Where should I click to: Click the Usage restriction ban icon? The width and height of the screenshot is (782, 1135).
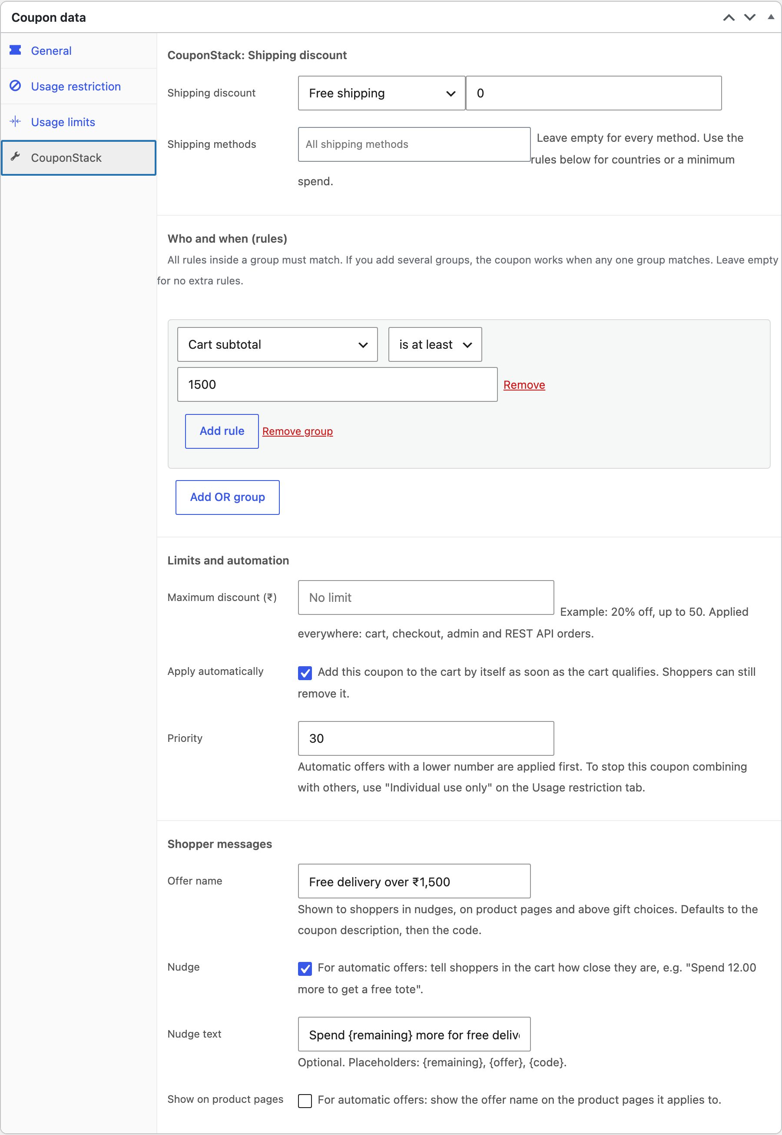pyautogui.click(x=15, y=86)
